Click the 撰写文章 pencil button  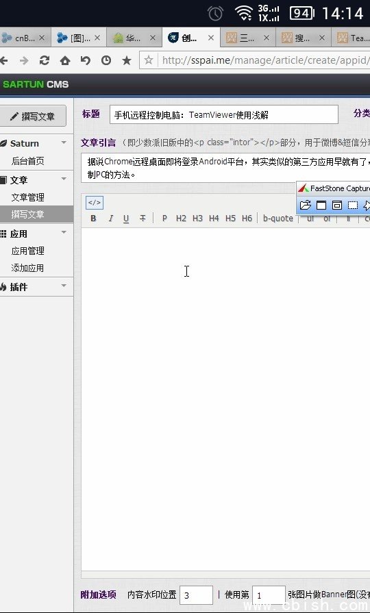[32, 116]
